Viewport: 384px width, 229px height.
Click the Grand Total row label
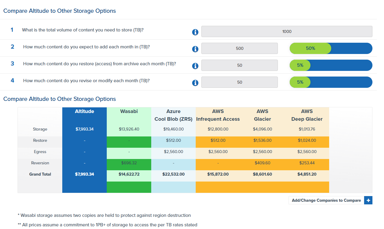[x=40, y=174]
